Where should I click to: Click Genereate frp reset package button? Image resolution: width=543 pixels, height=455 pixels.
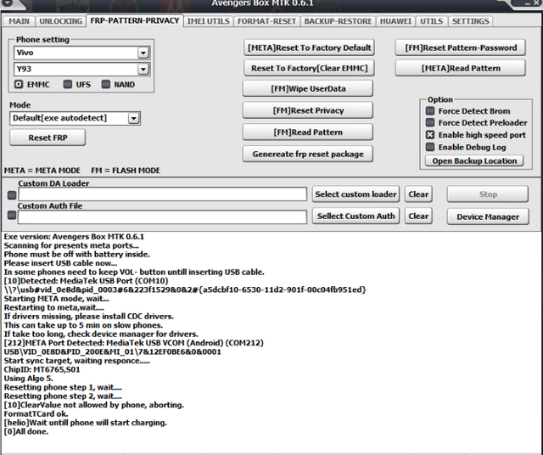point(308,154)
